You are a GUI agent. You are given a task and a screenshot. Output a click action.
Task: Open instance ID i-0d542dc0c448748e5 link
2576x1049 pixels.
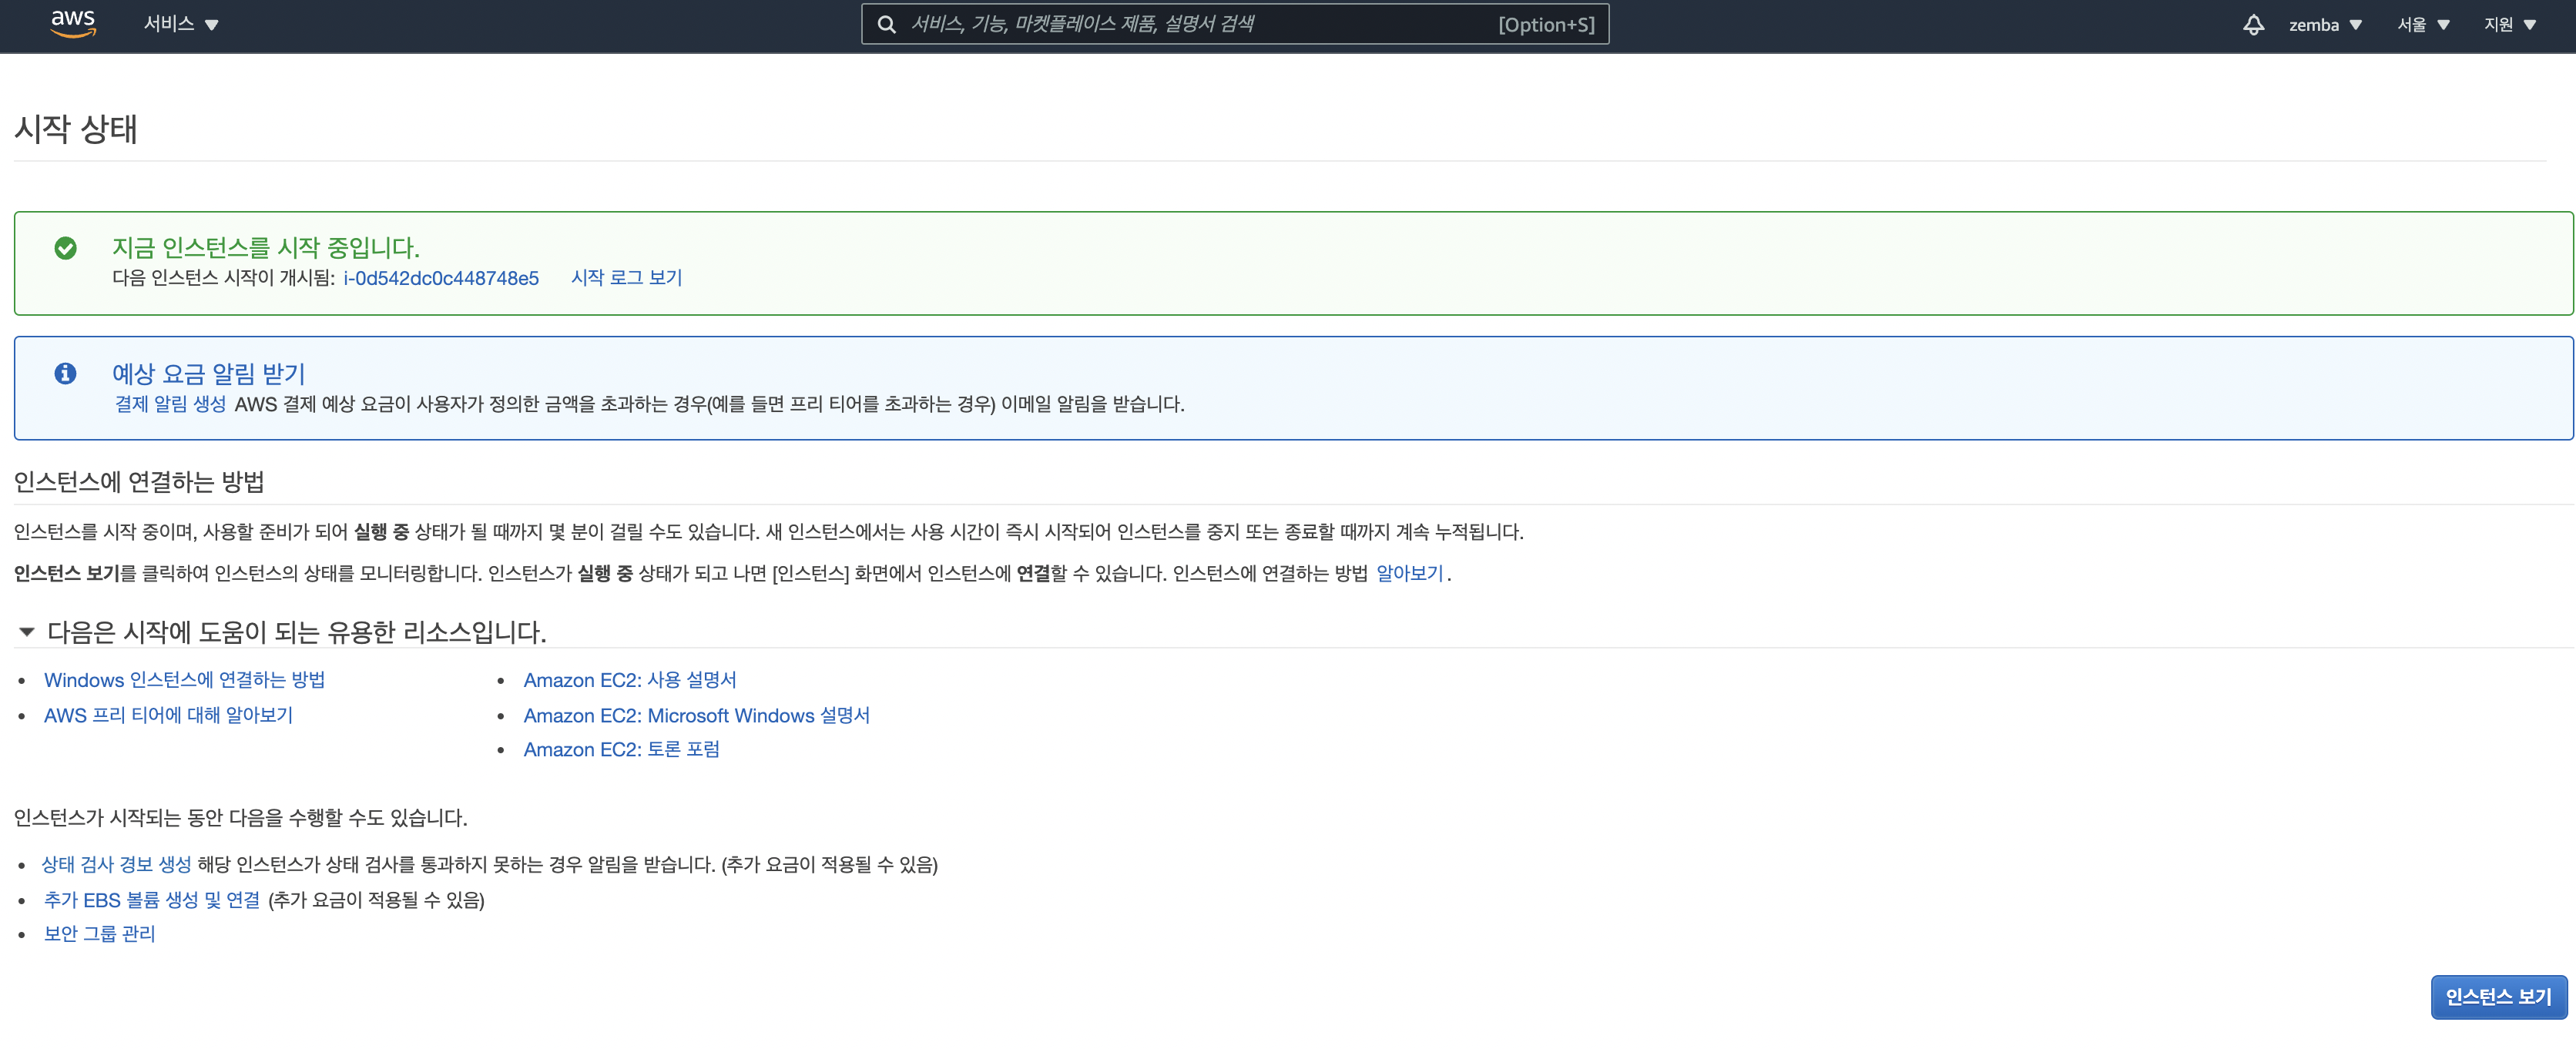tap(441, 278)
